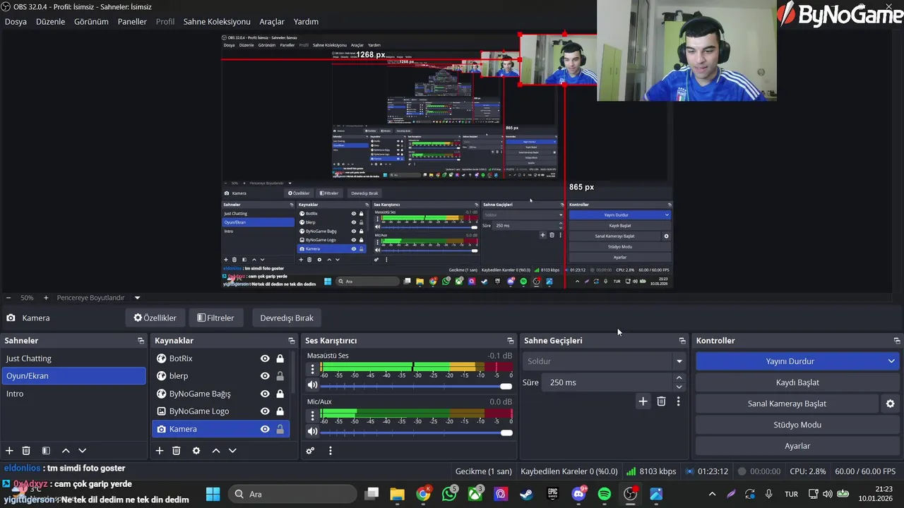Screen dimensions: 904x508
Task: Pop out the Ses Karıştırıcı dock
Action: point(510,341)
